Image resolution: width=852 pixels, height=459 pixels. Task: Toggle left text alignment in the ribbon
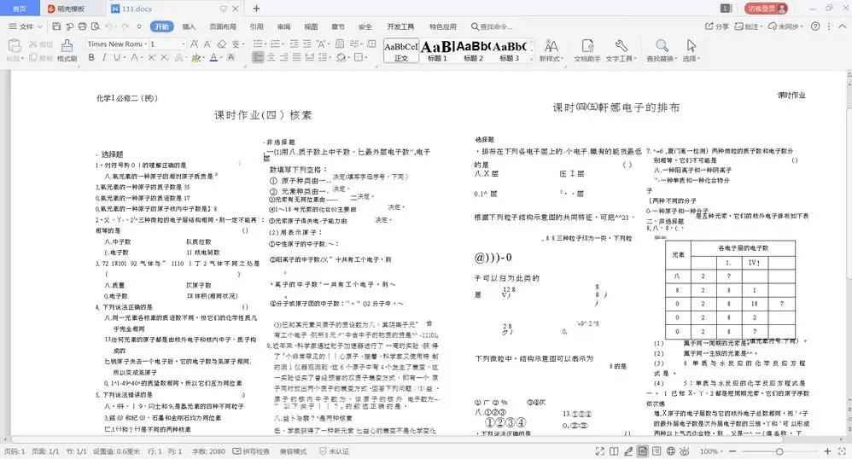pyautogui.click(x=259, y=58)
